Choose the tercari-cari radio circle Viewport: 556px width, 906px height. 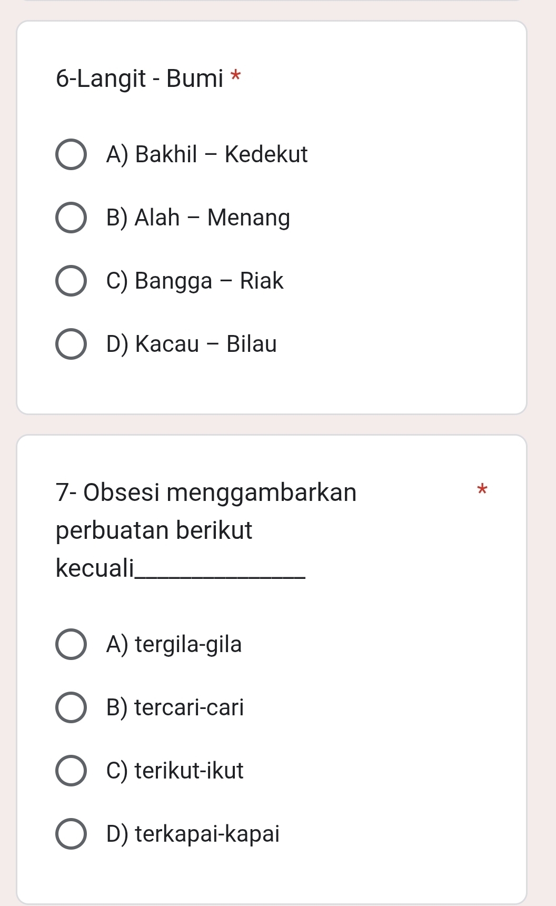coord(71,707)
